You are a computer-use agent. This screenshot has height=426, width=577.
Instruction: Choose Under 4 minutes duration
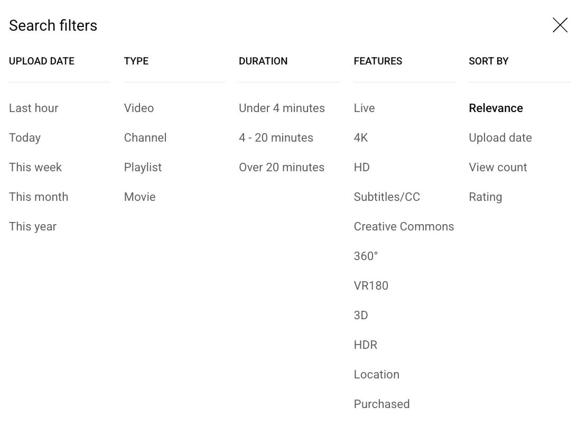pos(282,108)
